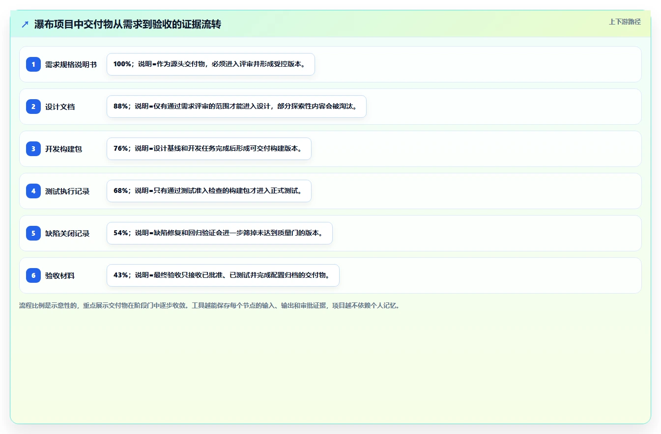
Task: Select the 需求规格说明书 label
Action: pyautogui.click(x=71, y=64)
